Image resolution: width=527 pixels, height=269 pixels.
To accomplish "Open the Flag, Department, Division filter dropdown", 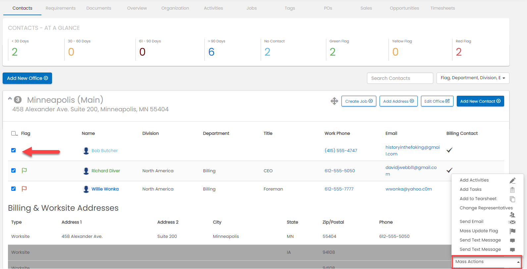I will (x=473, y=78).
